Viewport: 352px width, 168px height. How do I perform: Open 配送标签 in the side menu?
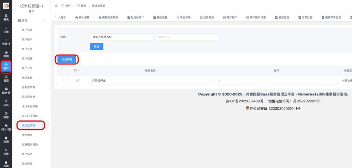(x=27, y=164)
